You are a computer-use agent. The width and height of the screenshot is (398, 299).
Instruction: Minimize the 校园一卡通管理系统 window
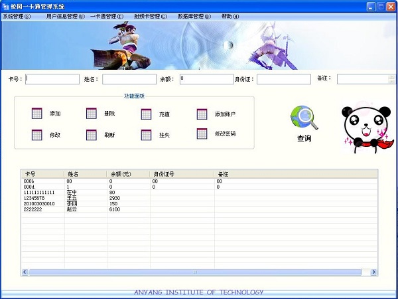[x=371, y=7]
